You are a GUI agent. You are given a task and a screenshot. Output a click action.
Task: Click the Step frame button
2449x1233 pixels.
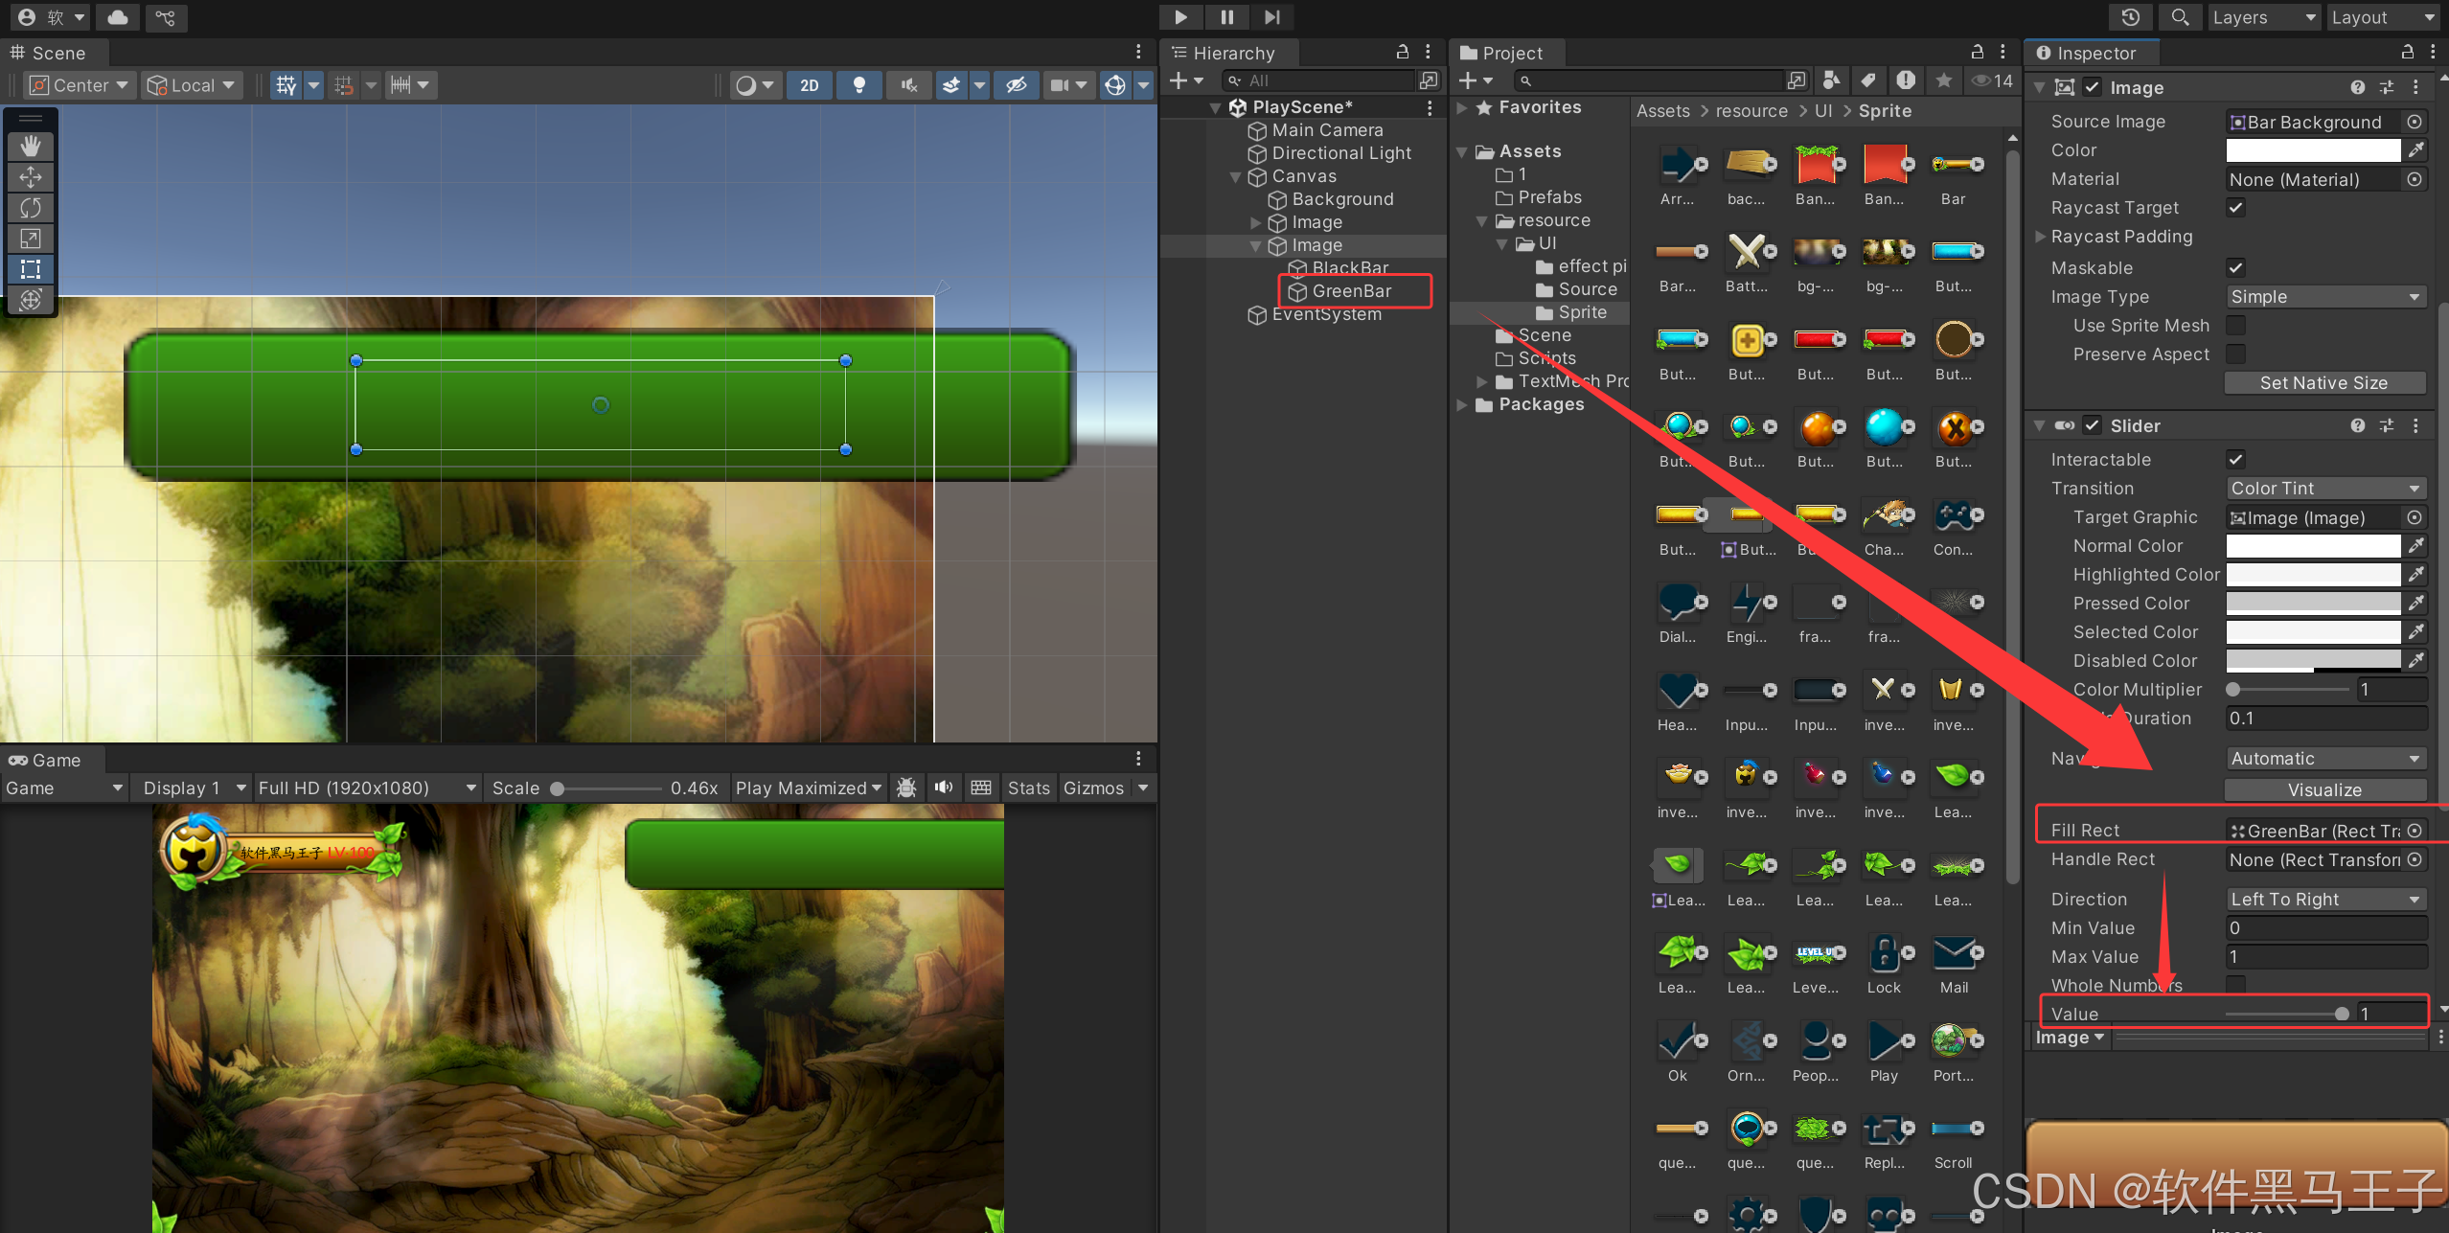1271,17
